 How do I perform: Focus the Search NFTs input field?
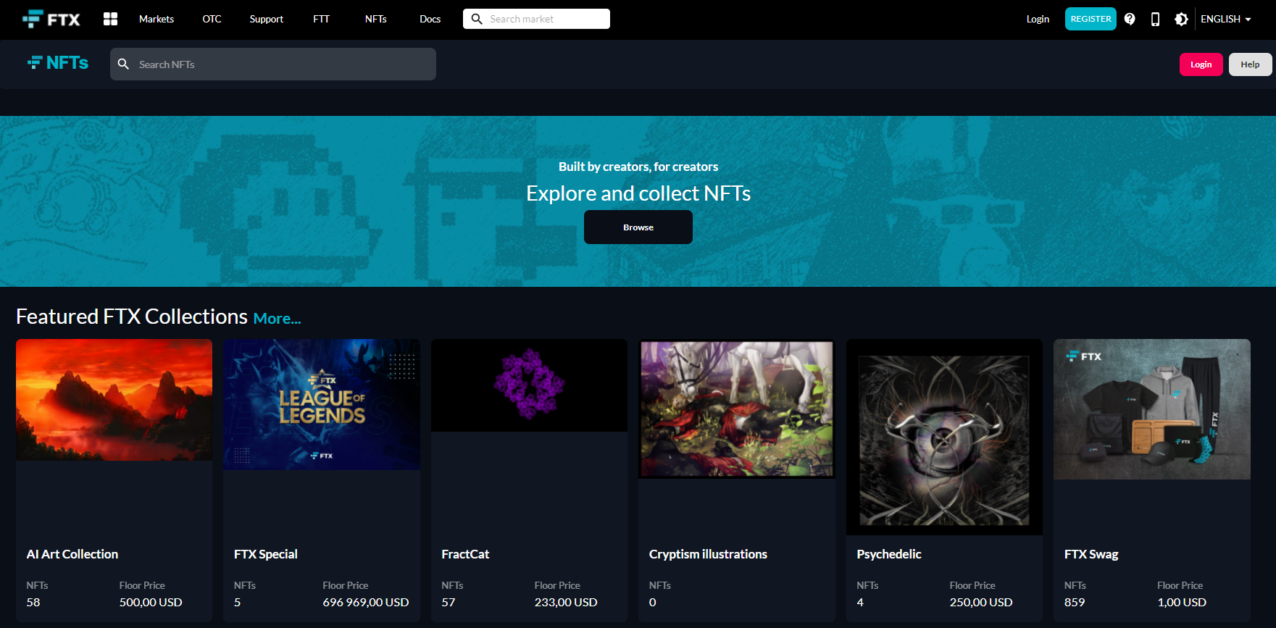coord(273,64)
